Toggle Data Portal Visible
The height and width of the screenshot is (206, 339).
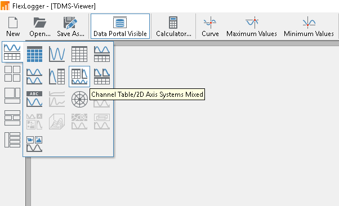pos(120,26)
